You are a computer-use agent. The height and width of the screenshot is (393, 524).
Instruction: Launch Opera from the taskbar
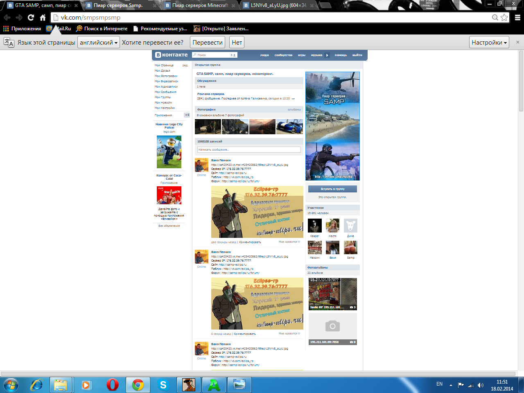112,385
